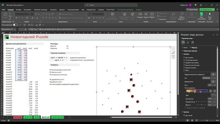The height and width of the screenshot is (124, 220).
Task: Click the yellow gradient stop on gradient bar
Action: coord(189,91)
